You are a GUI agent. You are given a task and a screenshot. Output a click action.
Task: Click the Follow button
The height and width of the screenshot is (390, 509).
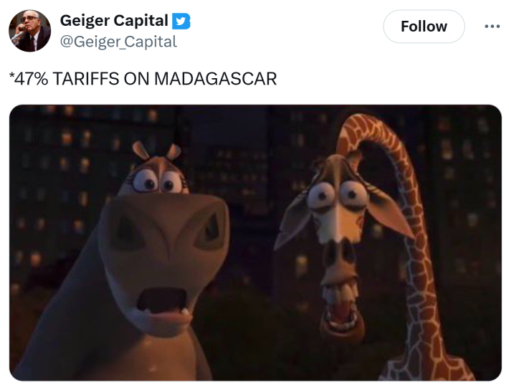point(424,27)
